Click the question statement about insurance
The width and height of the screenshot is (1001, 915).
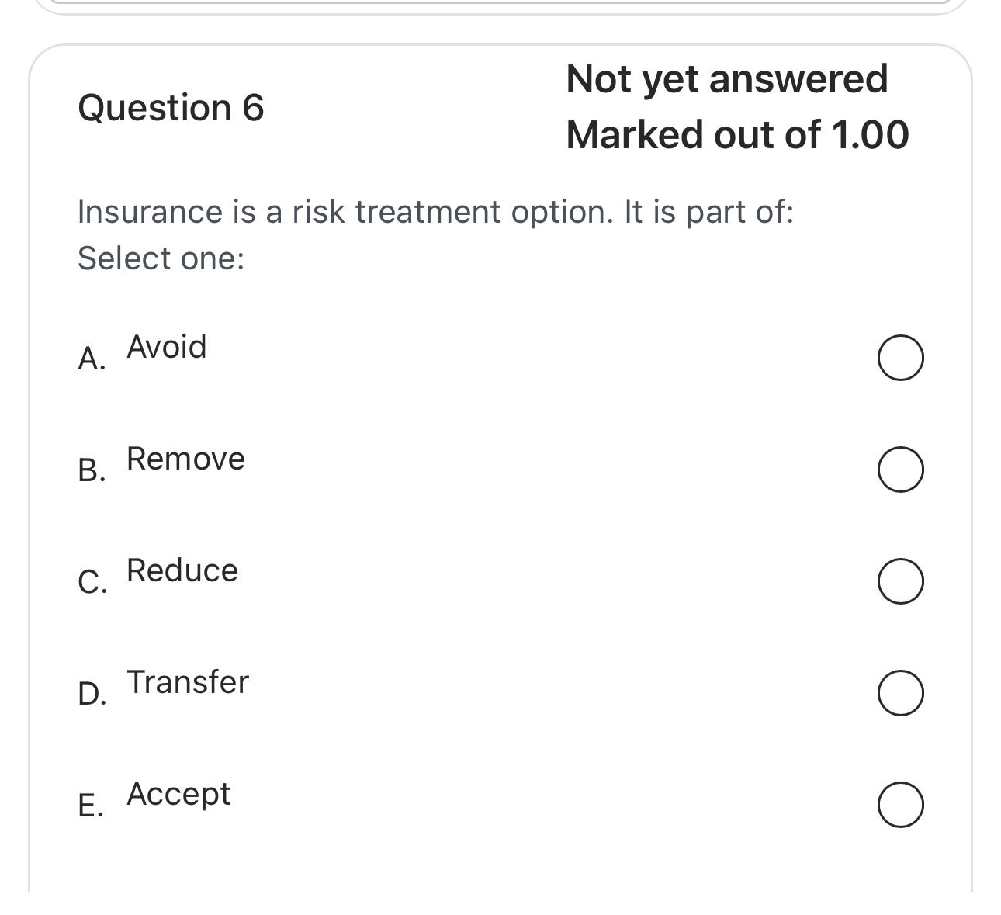[x=435, y=211]
